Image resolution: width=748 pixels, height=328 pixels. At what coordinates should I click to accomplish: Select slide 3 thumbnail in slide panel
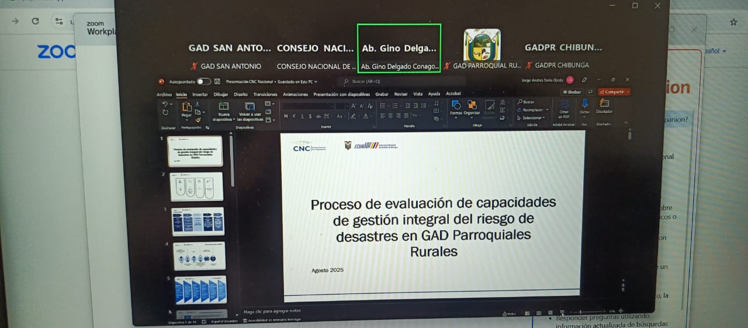(x=198, y=222)
